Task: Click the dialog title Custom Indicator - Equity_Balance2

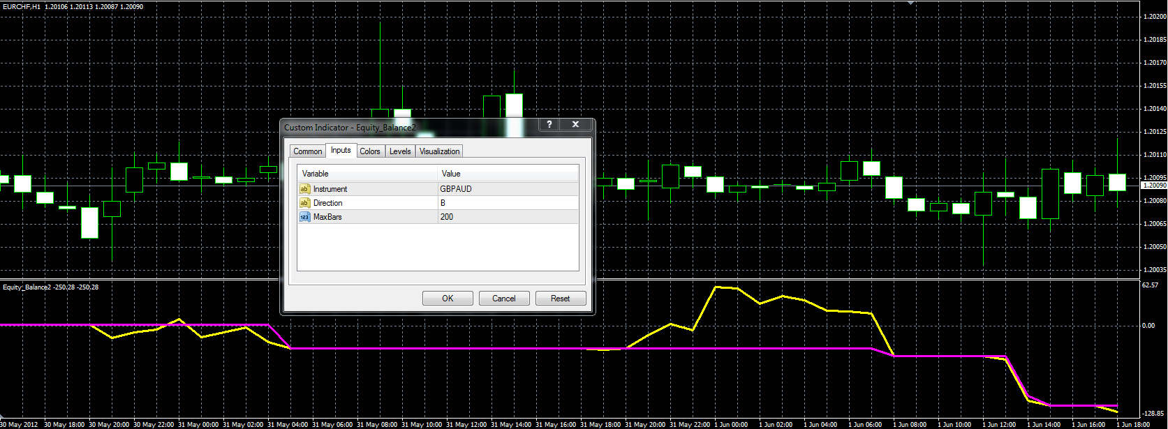Action: pyautogui.click(x=350, y=128)
